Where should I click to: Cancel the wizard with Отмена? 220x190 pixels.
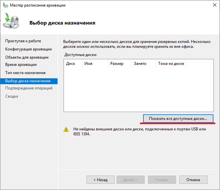coord(193,180)
